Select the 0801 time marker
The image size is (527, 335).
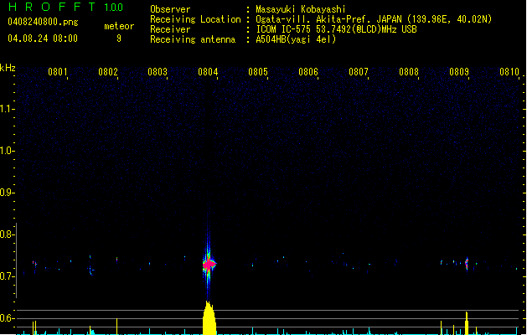pyautogui.click(x=58, y=73)
